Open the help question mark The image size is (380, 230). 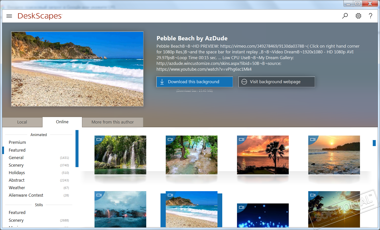370,16
